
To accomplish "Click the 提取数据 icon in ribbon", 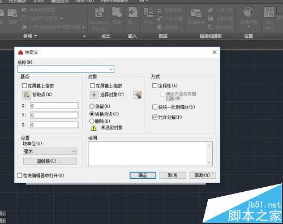I will 211,27.
